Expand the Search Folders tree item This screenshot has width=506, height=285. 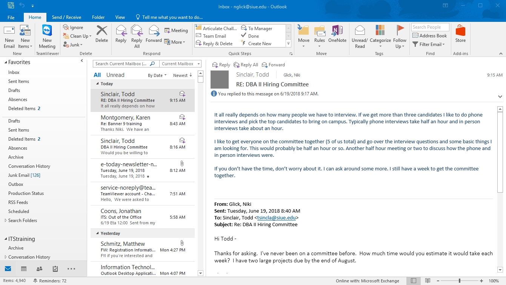click(6, 221)
